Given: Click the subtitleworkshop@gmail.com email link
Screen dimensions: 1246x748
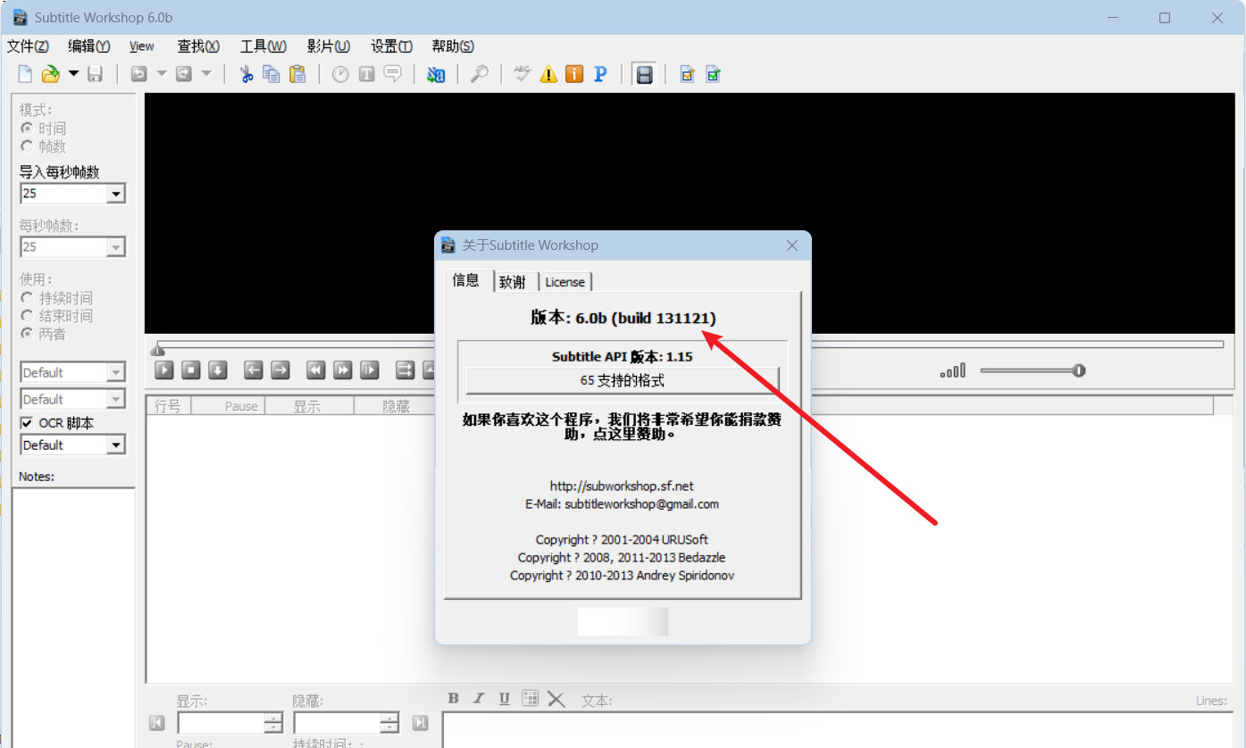Looking at the screenshot, I should point(642,504).
